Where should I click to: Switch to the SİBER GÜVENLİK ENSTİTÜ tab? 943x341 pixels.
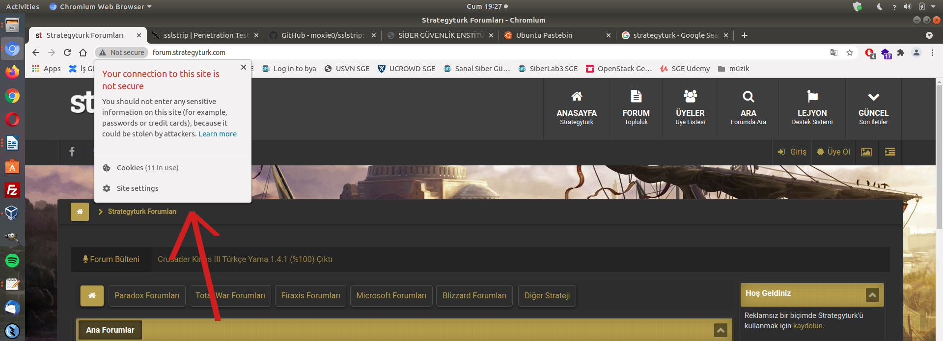pos(440,35)
